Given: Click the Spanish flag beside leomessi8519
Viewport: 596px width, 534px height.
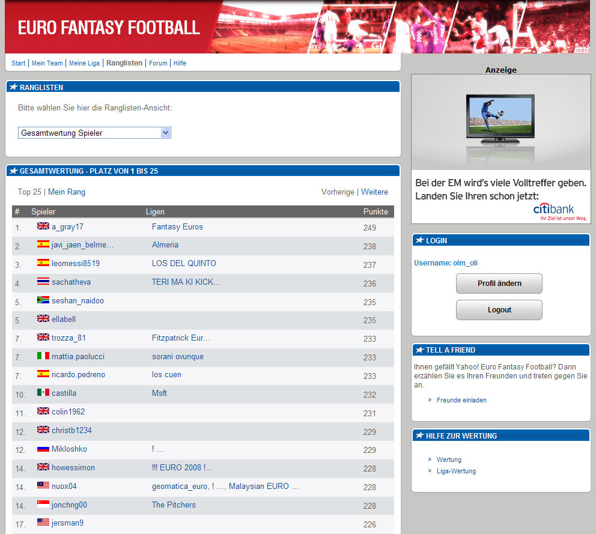Looking at the screenshot, I should 43,262.
